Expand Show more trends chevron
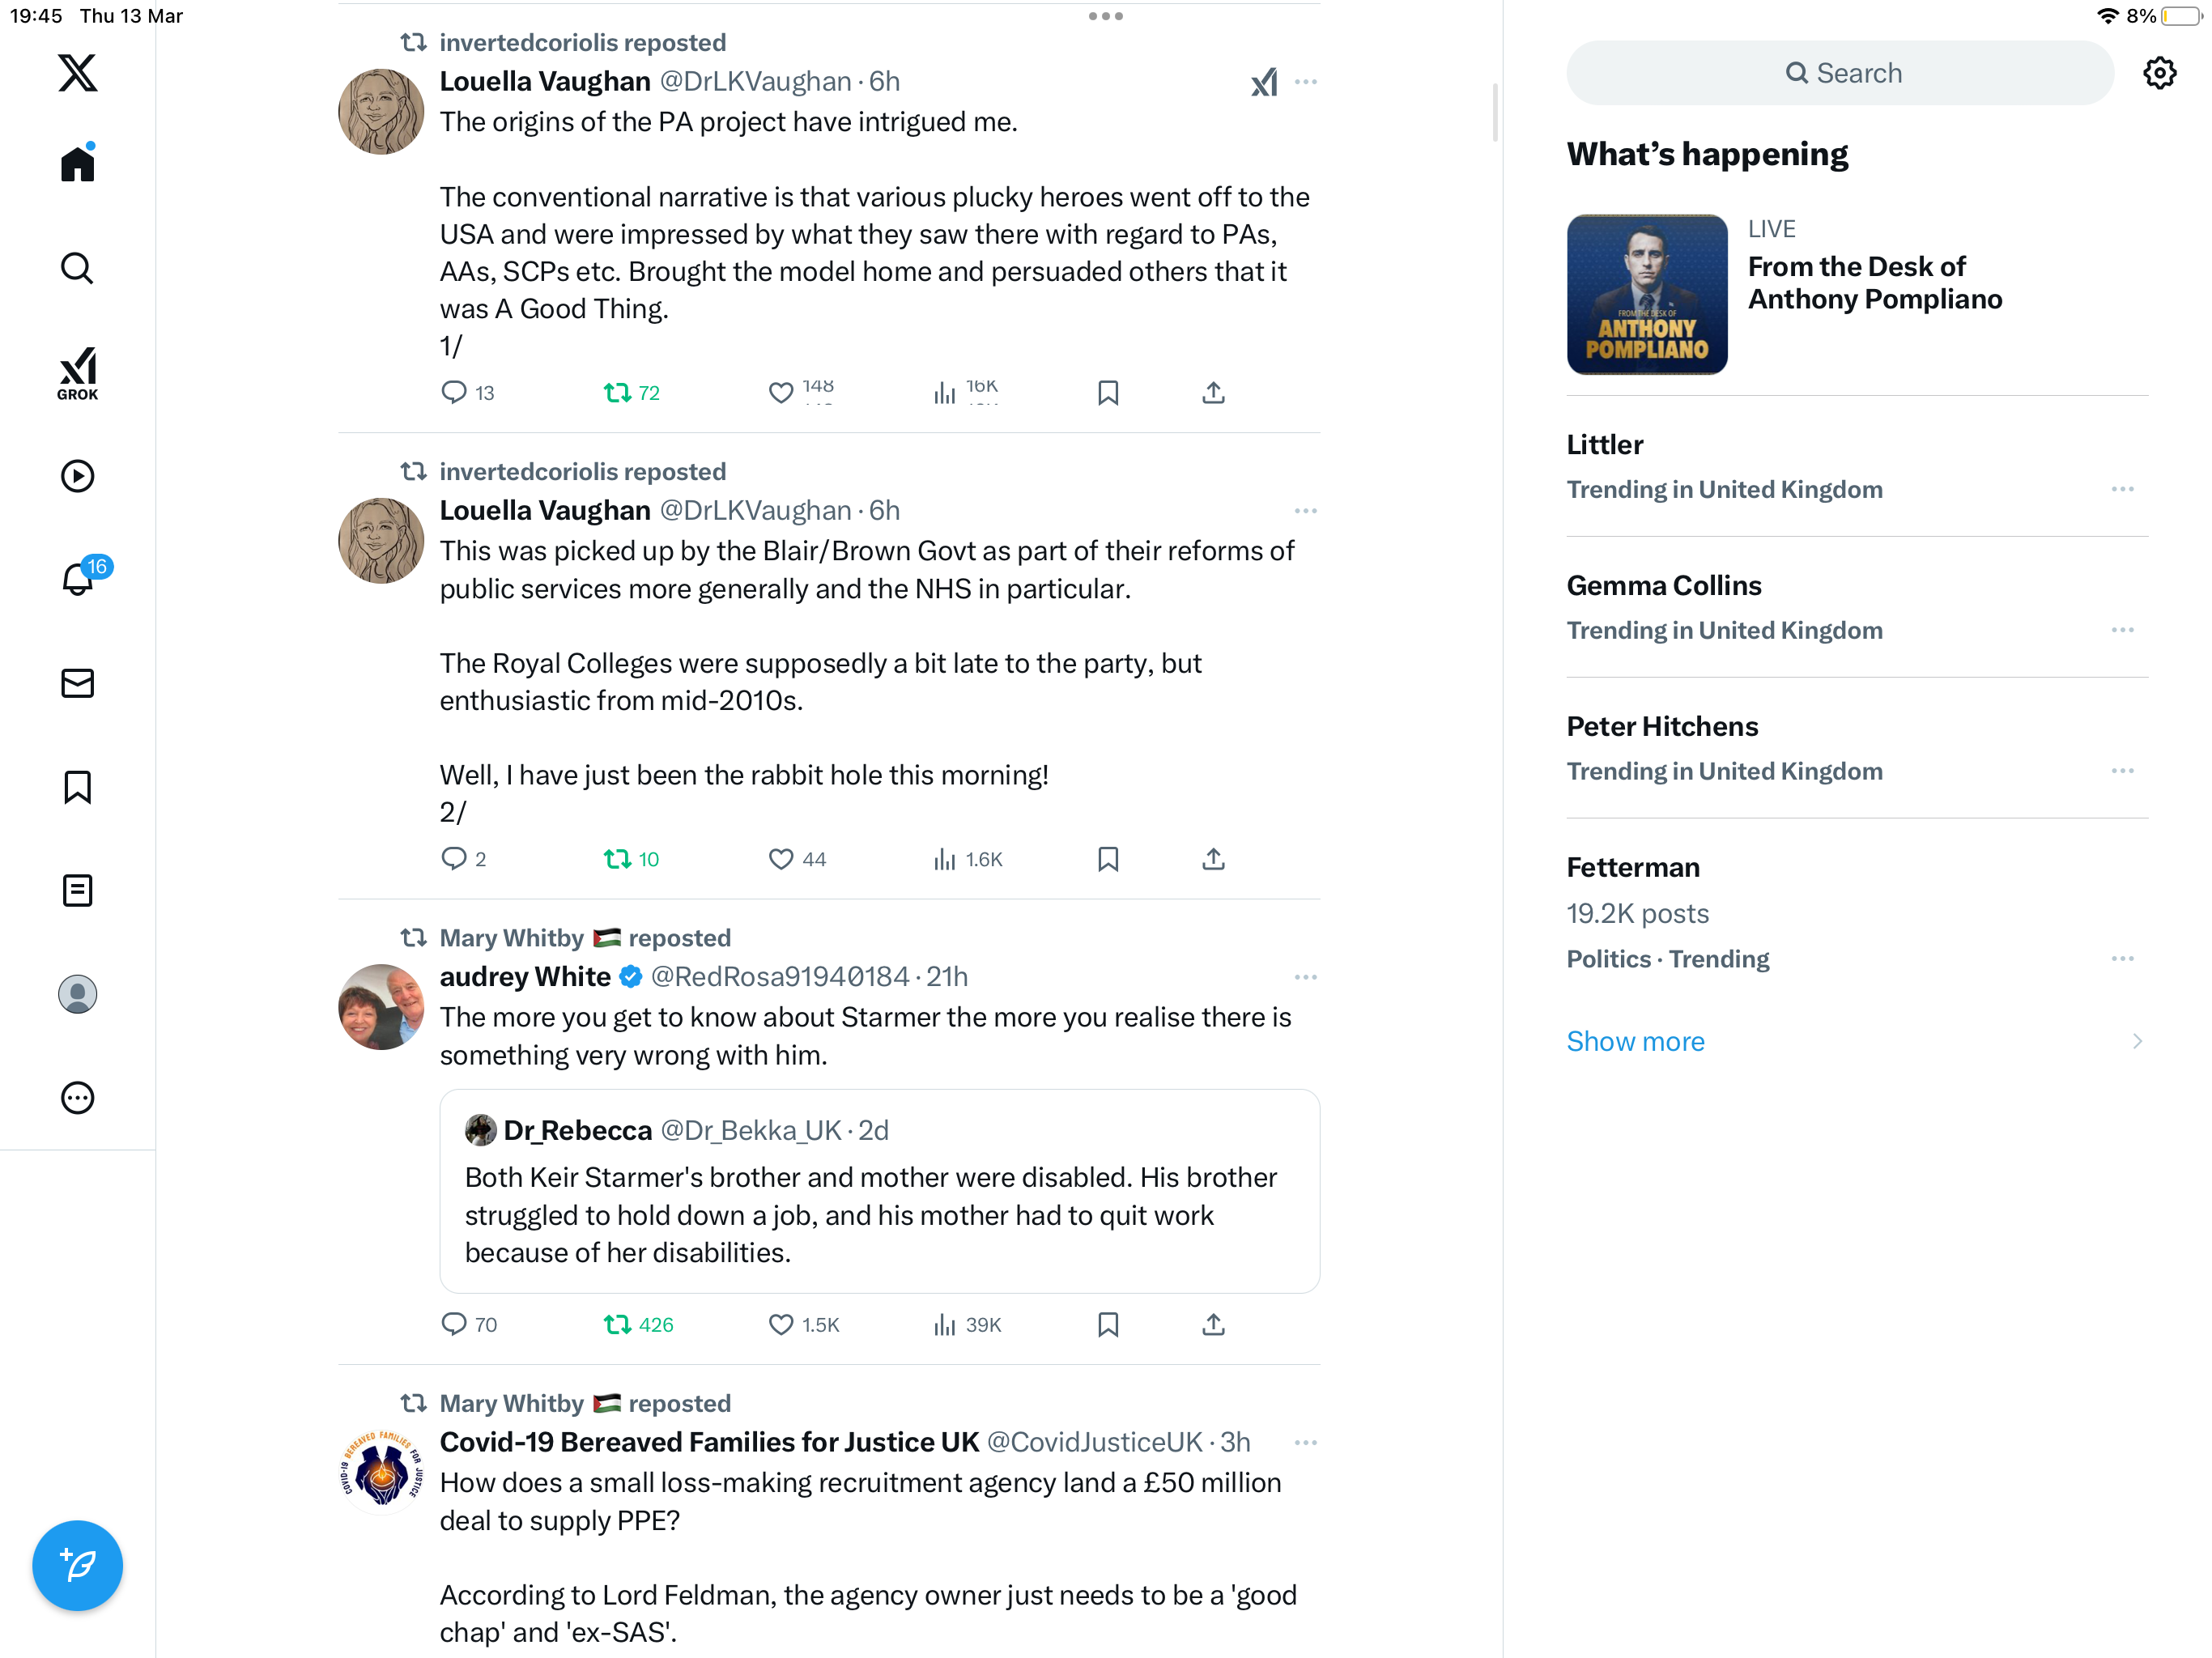Screen dimensions: 2212x1658 click(2137, 1041)
